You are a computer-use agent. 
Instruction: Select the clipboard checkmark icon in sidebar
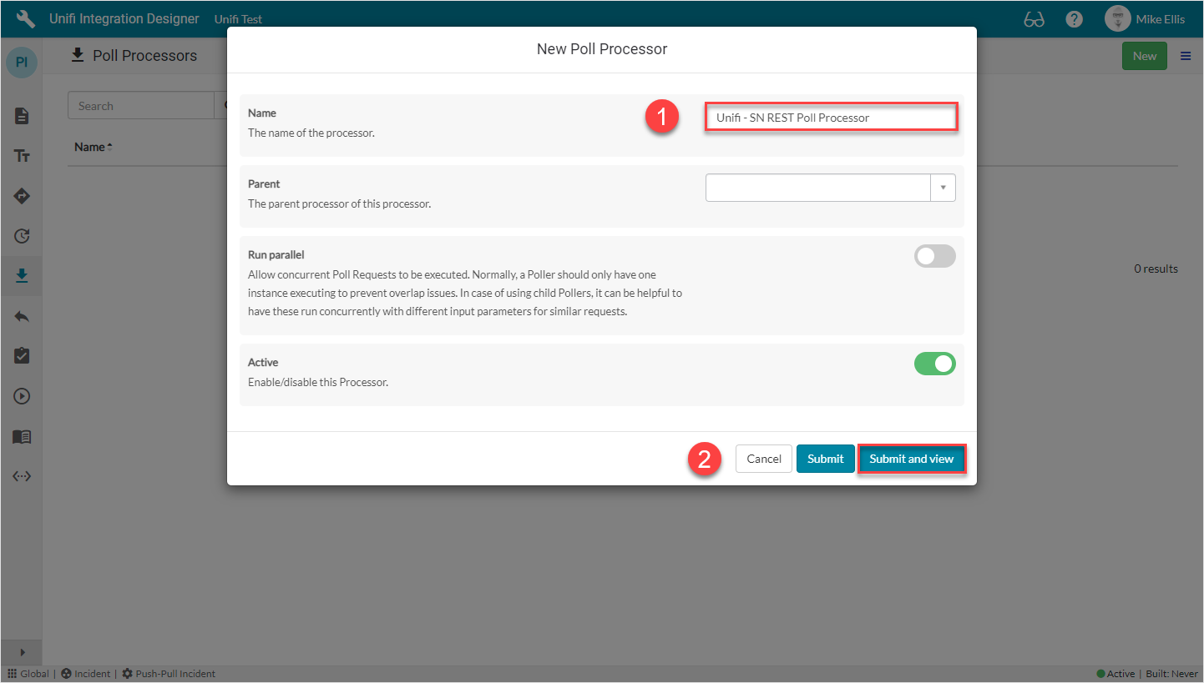tap(21, 355)
